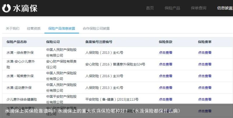
Task: Click product name 水滴-安心少儿意外险
Action: 21,64
